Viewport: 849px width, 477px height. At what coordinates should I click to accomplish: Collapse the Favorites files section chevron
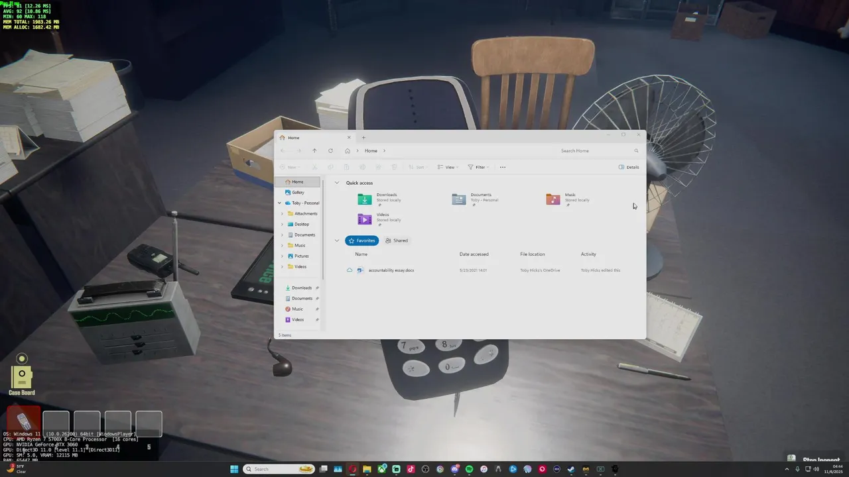pyautogui.click(x=337, y=240)
